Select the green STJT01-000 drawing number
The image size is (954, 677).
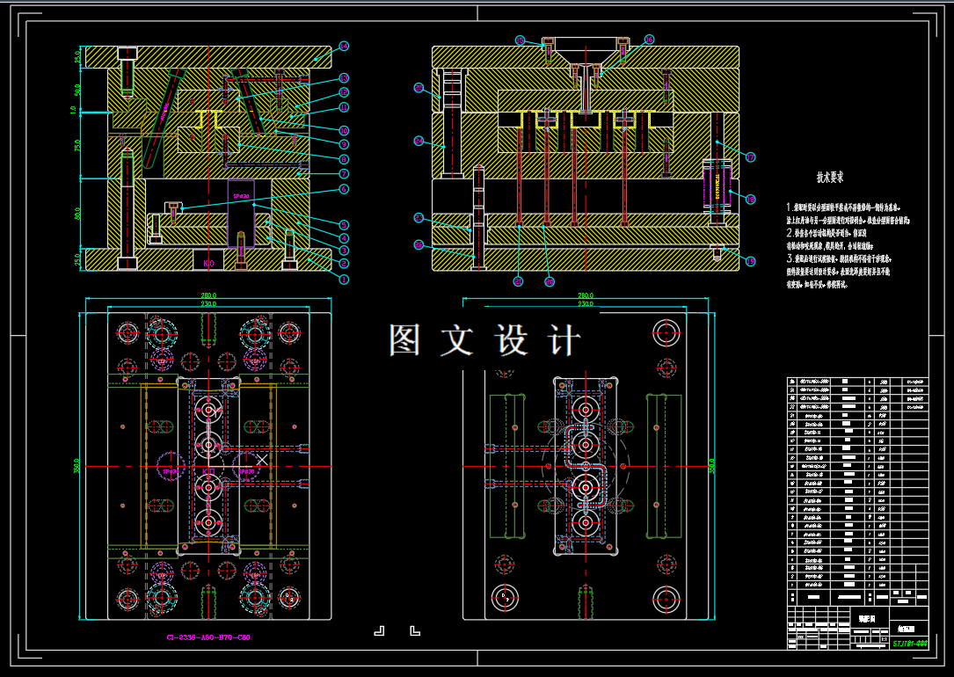click(909, 643)
